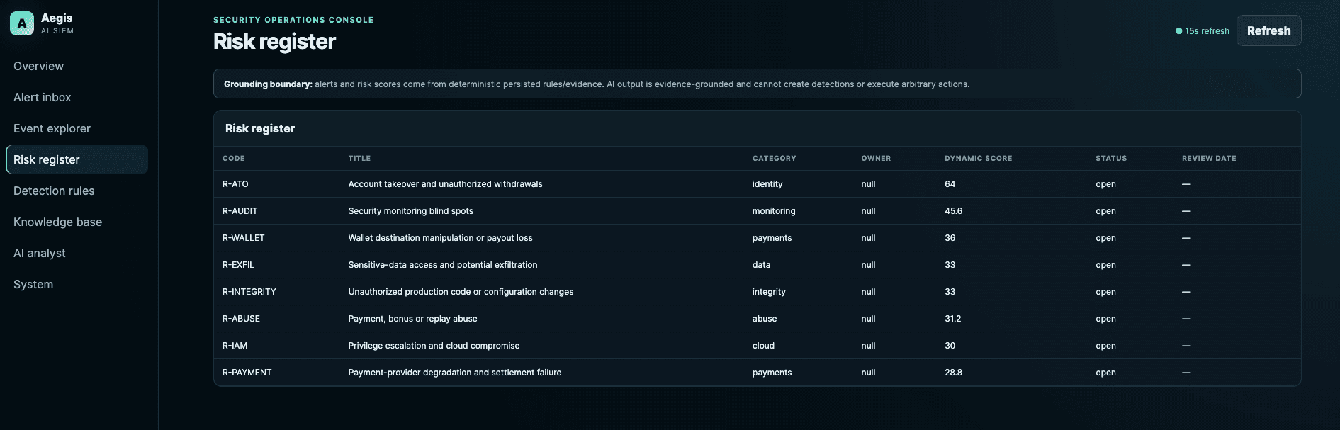Click the CATEGORY column header

[x=774, y=159]
